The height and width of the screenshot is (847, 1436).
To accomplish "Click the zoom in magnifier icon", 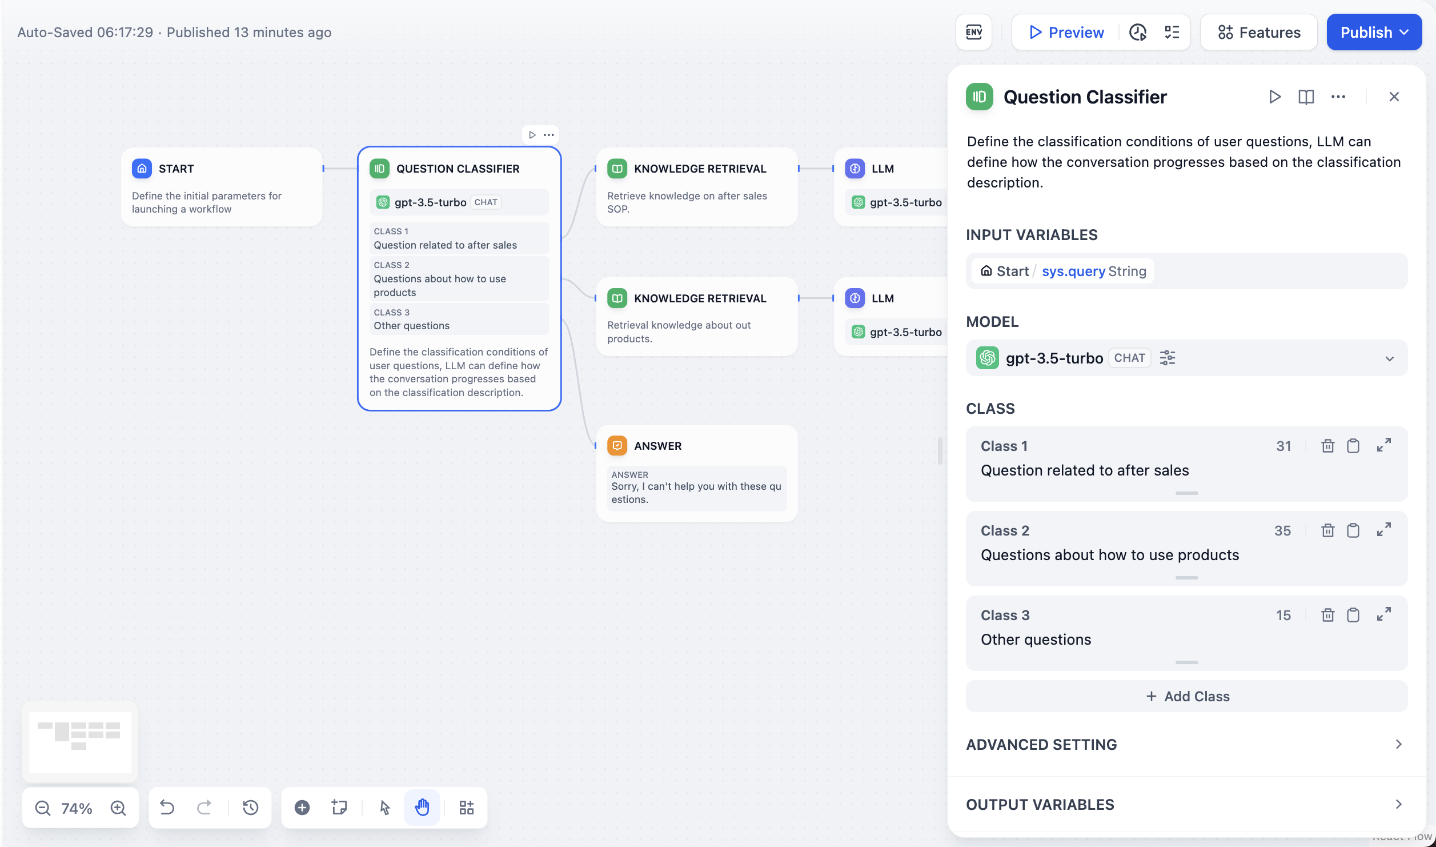I will [118, 808].
